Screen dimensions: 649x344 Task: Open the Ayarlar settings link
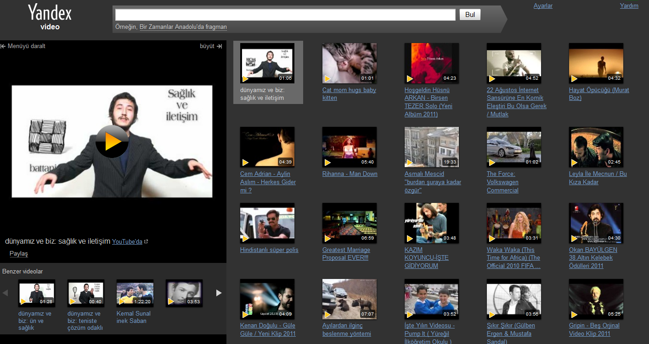543,6
